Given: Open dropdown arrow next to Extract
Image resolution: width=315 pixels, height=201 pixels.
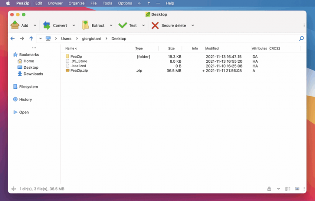Looking at the screenshot, I should 111,25.
